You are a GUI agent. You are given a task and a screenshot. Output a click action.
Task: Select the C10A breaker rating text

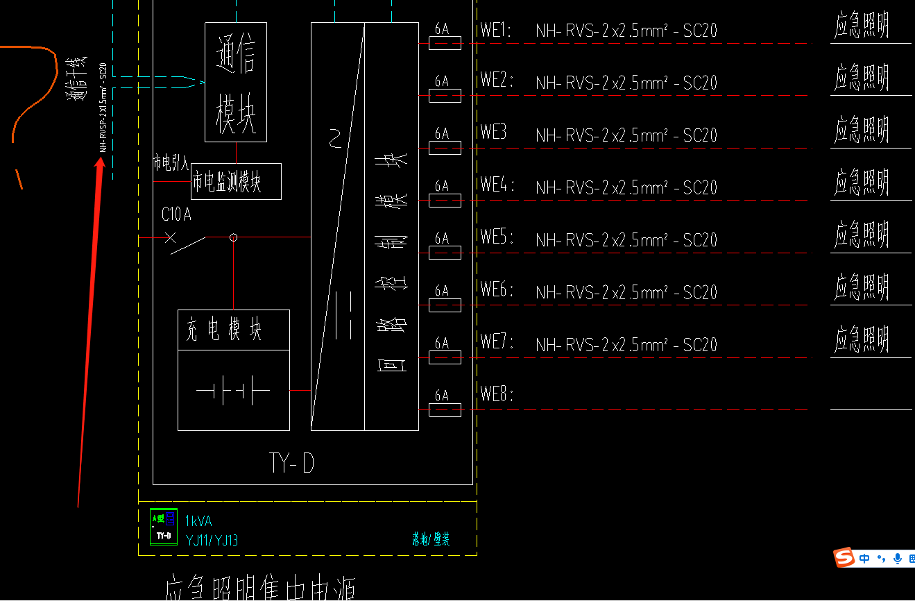tap(176, 214)
